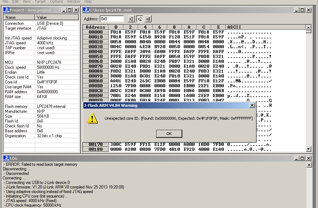This screenshot has height=208, width=318.
Task: Close the J-Flash ARM Warning dialog
Action: tap(252, 105)
